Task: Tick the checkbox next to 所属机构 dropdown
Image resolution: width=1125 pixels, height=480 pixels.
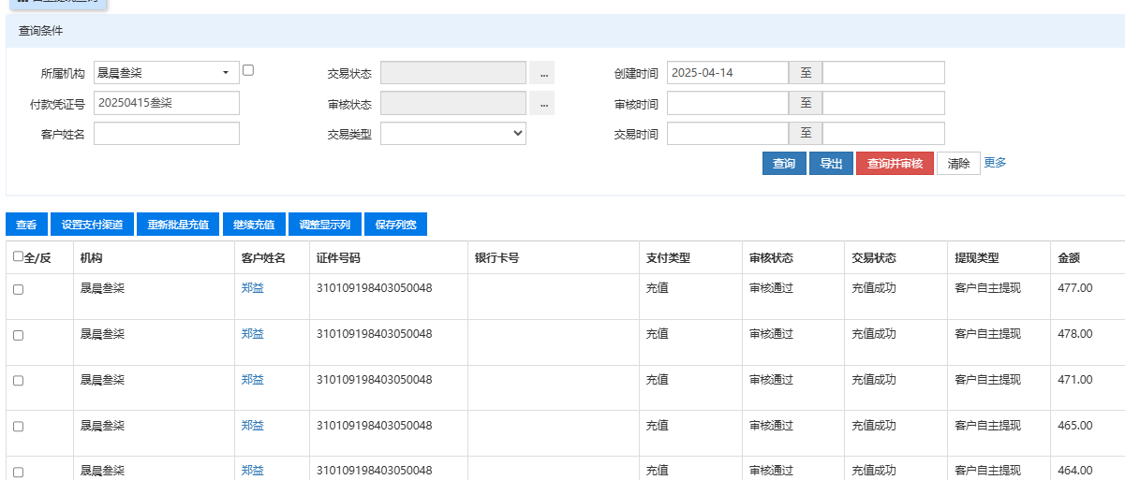Action: (x=248, y=70)
